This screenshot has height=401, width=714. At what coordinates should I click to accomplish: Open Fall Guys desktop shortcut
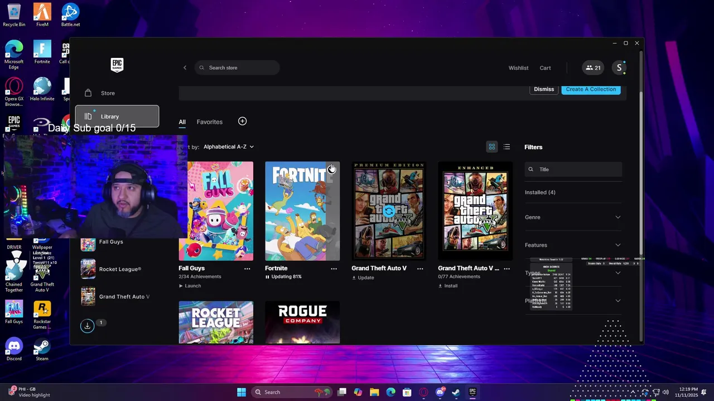(14, 312)
